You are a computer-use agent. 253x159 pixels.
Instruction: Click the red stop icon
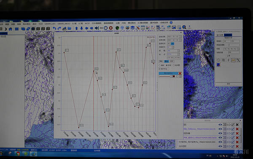(110, 28)
